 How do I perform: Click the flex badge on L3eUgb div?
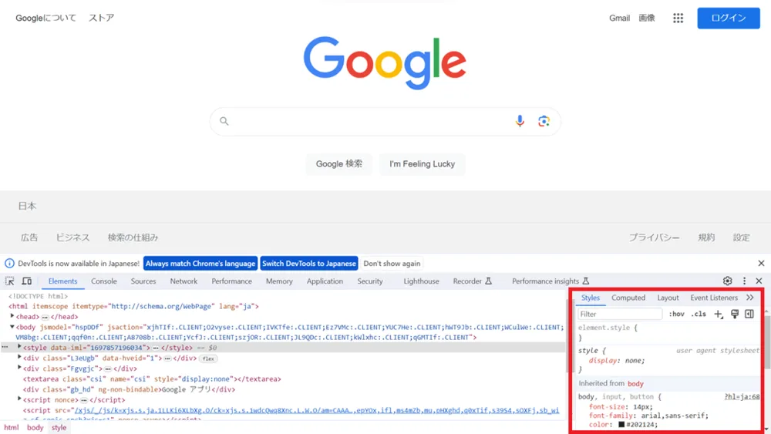click(208, 358)
